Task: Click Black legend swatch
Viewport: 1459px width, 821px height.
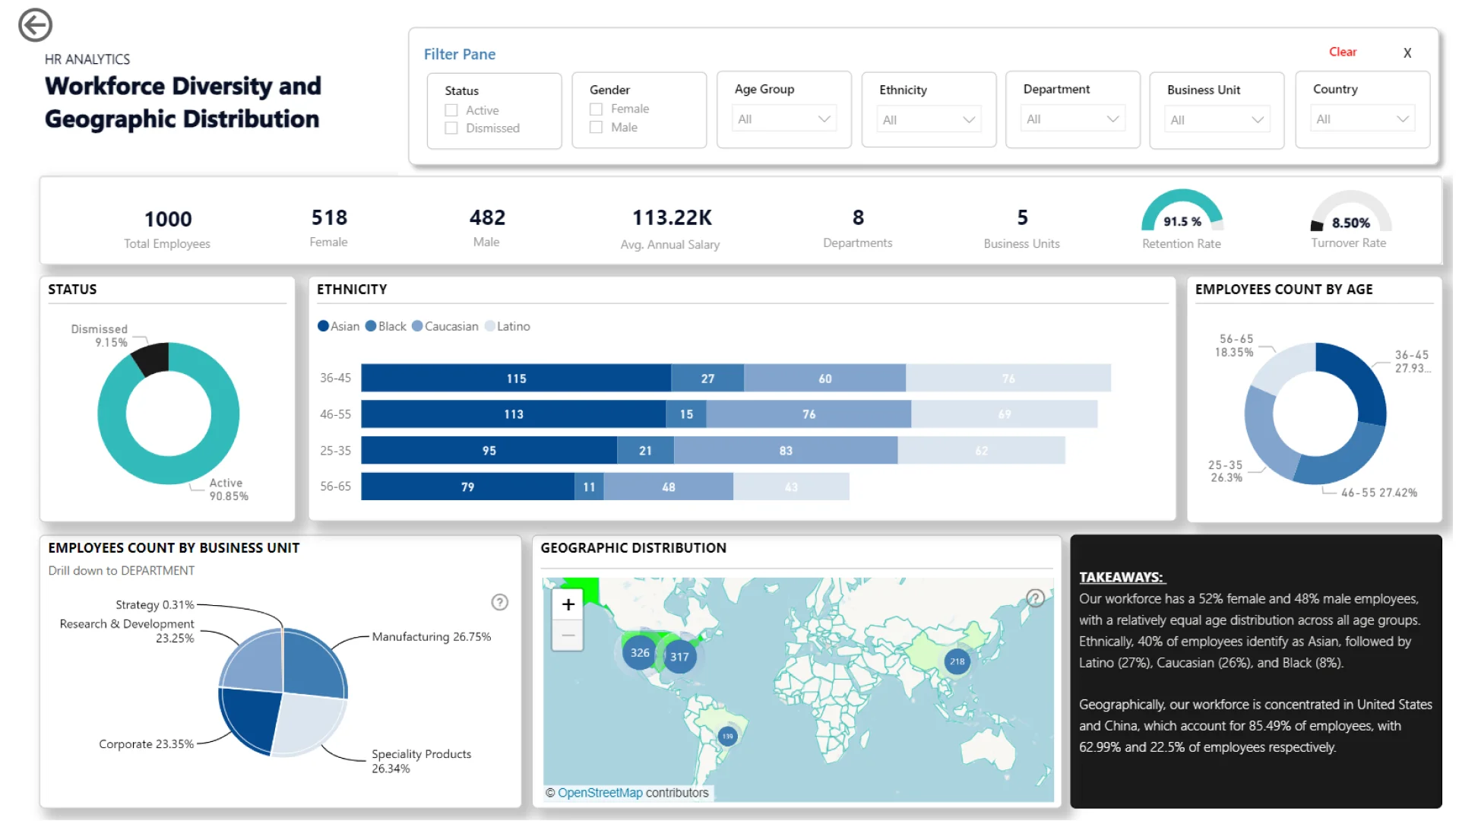Action: coord(371,326)
